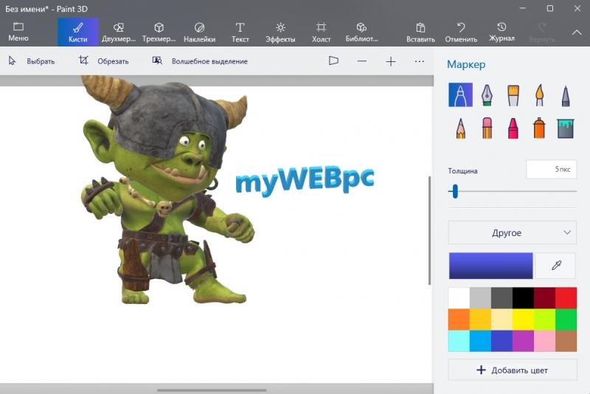Pick the yellow color swatch
The width and height of the screenshot is (590, 394).
coord(524,319)
